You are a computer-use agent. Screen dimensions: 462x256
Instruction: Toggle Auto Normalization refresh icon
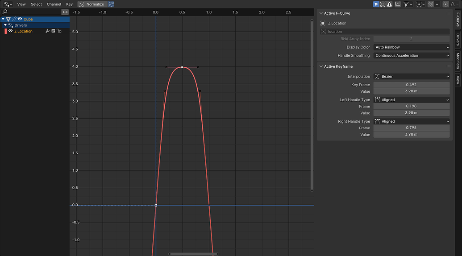pyautogui.click(x=111, y=4)
